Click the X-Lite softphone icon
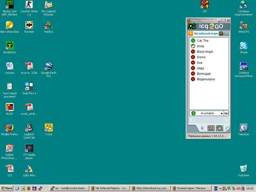Viewport: 256px width, 192px height. click(49, 128)
